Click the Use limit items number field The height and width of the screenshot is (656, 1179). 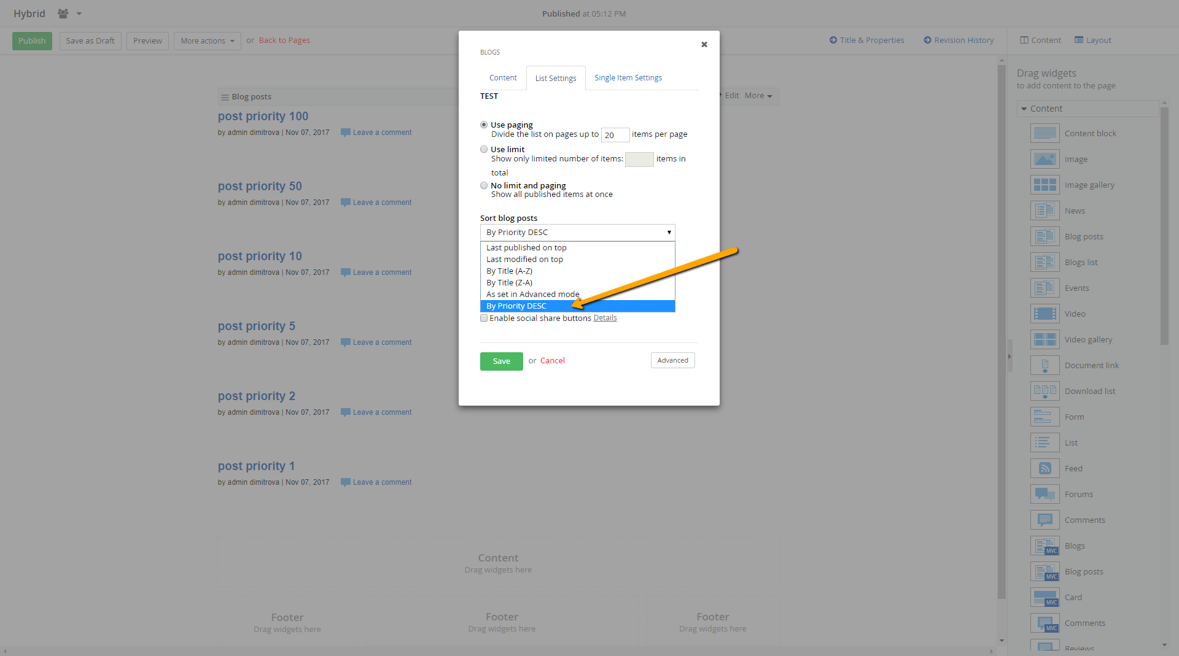coord(639,160)
